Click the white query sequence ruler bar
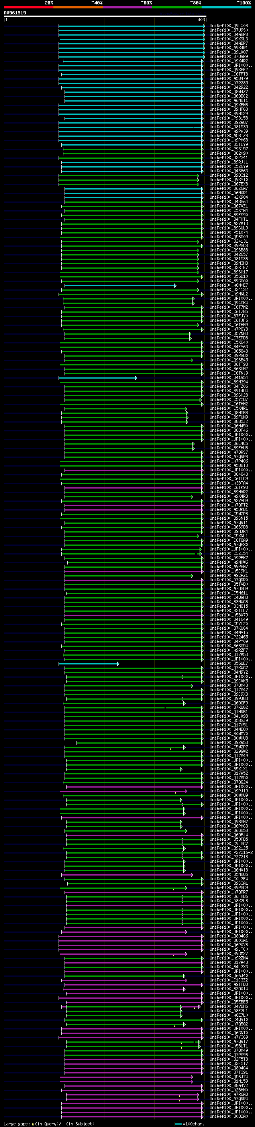 [x=105, y=16]
